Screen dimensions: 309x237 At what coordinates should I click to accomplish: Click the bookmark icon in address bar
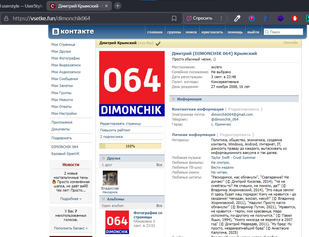pyautogui.click(x=174, y=18)
